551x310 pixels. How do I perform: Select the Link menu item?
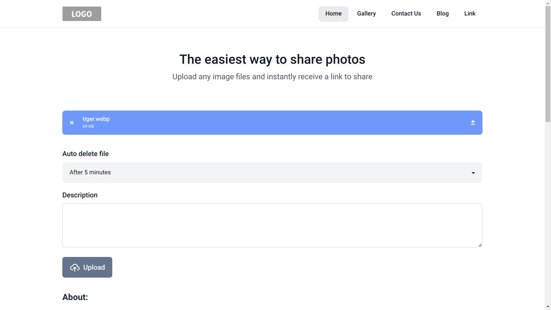pos(470,14)
